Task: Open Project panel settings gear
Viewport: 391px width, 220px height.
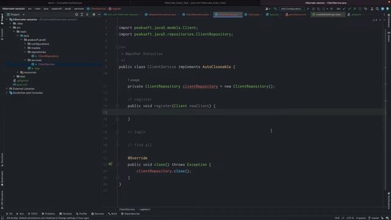Action: (x=93, y=15)
